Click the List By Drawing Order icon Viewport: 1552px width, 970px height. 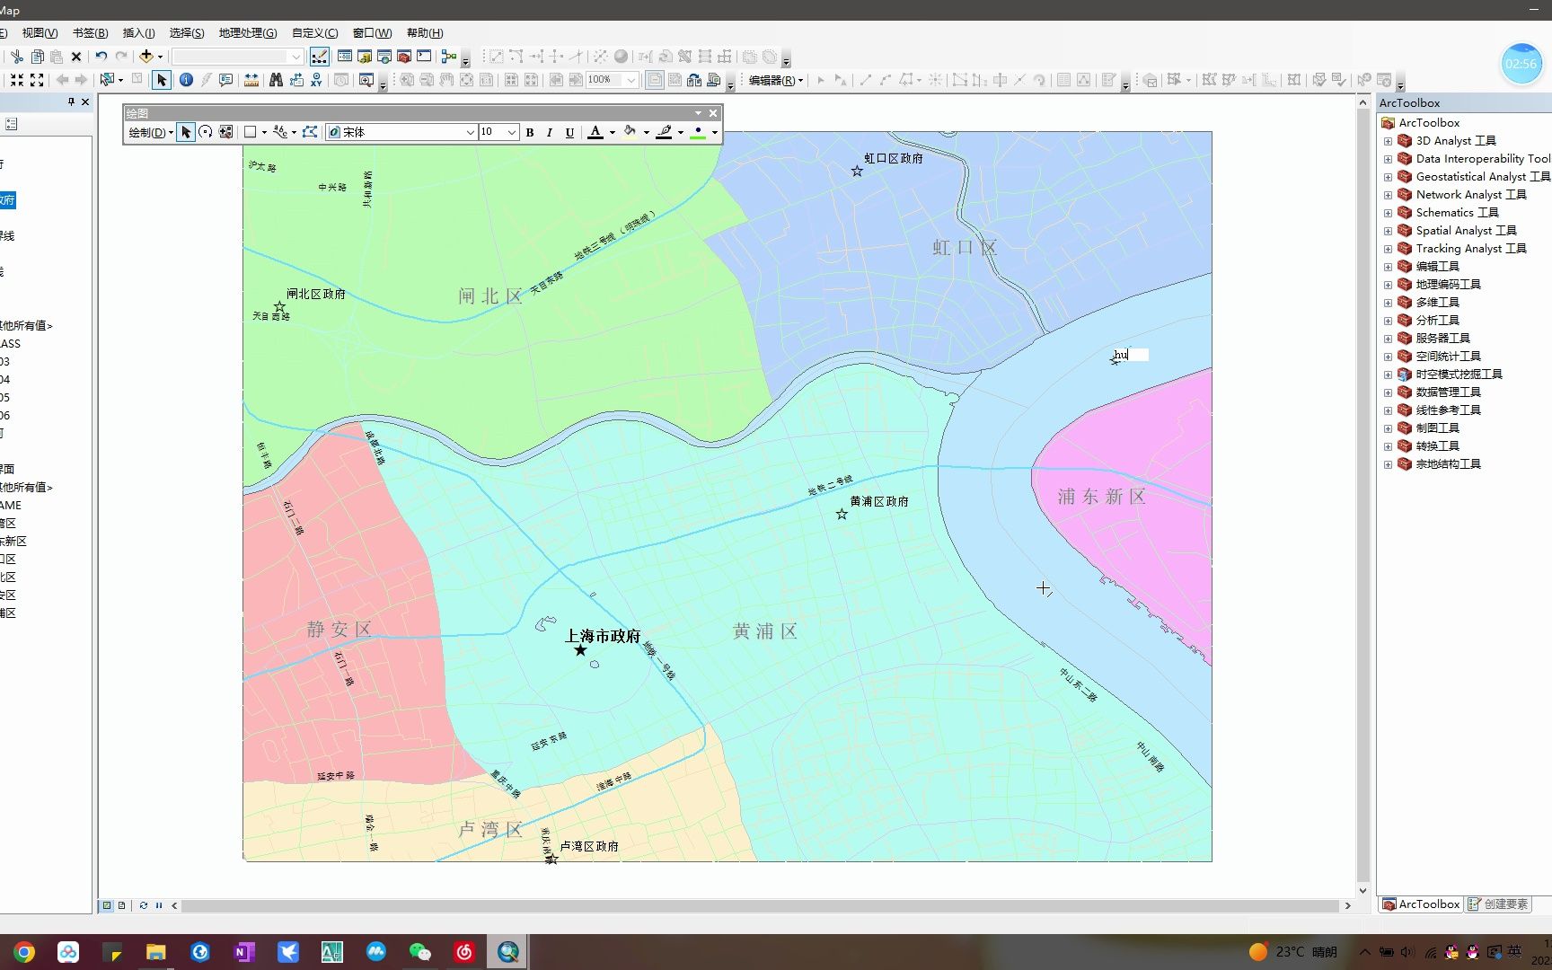[12, 124]
